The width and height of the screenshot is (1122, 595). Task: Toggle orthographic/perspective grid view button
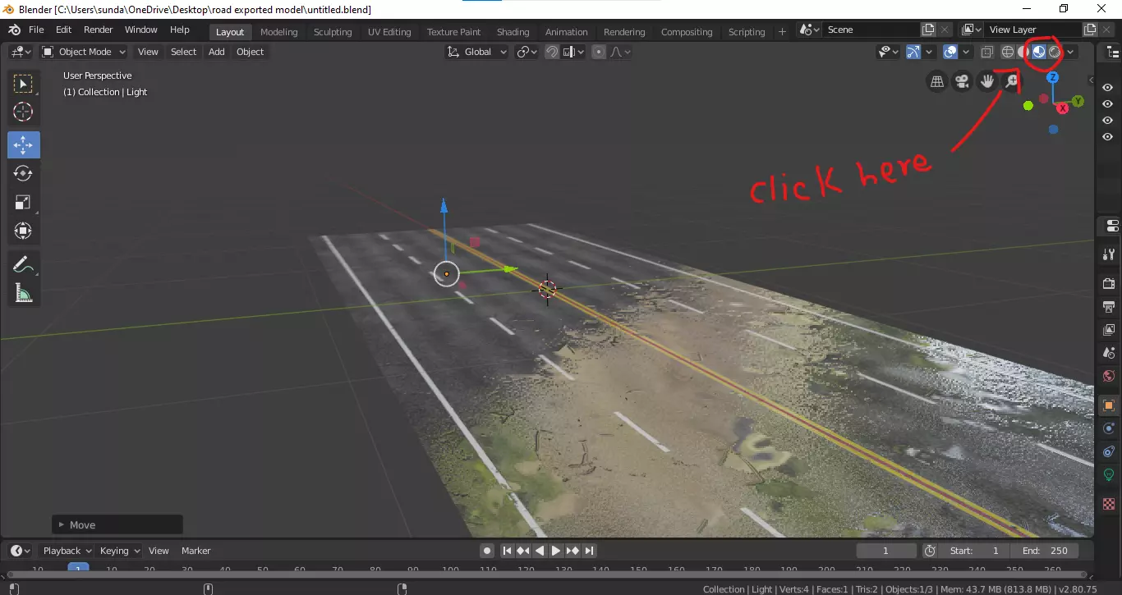[936, 81]
